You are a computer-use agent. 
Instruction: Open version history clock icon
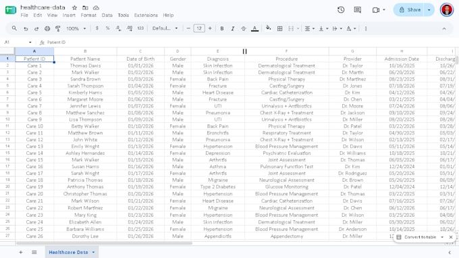pyautogui.click(x=341, y=10)
